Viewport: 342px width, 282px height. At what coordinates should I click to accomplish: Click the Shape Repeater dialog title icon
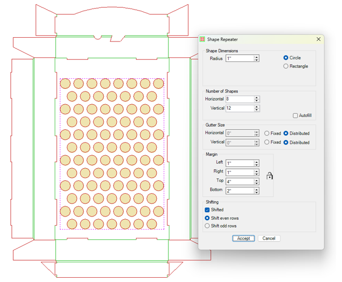coord(202,39)
